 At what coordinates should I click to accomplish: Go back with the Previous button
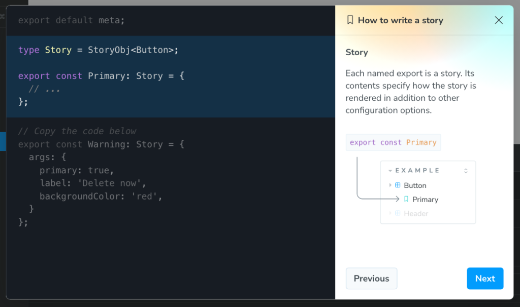pyautogui.click(x=371, y=279)
